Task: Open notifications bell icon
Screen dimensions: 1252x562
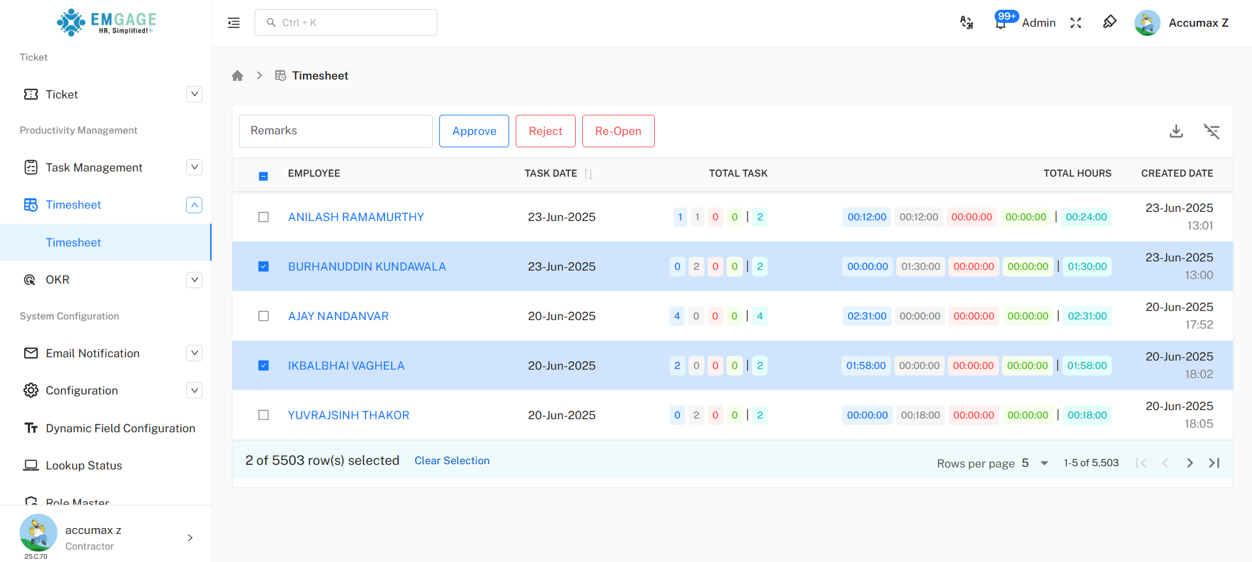Action: click(1000, 23)
